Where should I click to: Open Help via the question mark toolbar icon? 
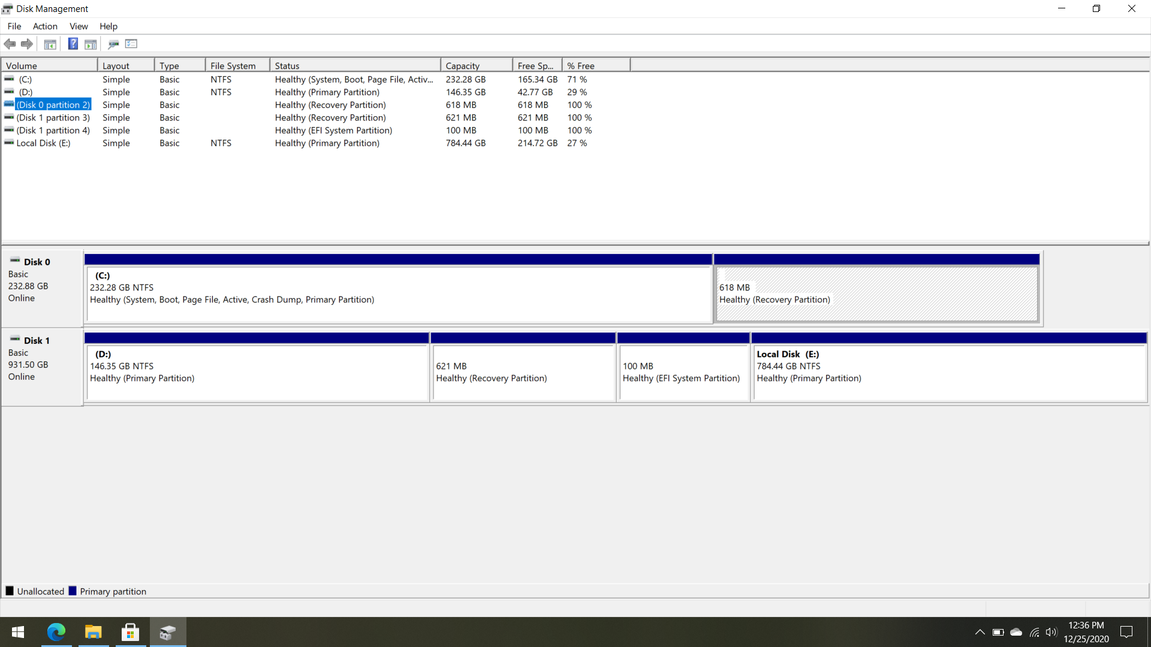tap(73, 43)
